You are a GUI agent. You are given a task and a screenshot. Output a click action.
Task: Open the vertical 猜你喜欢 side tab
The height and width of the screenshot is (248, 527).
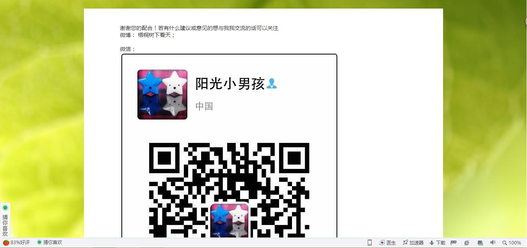[5, 220]
